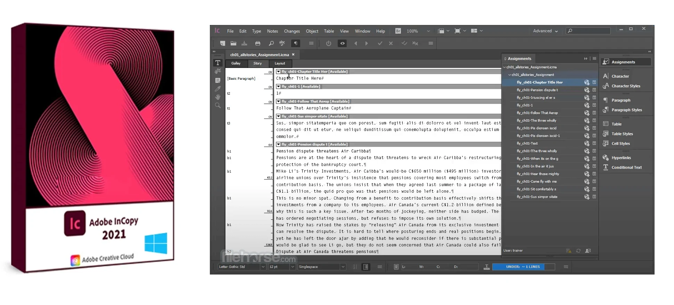Click the Open folder icon
The image size is (674, 305).
[x=233, y=43]
